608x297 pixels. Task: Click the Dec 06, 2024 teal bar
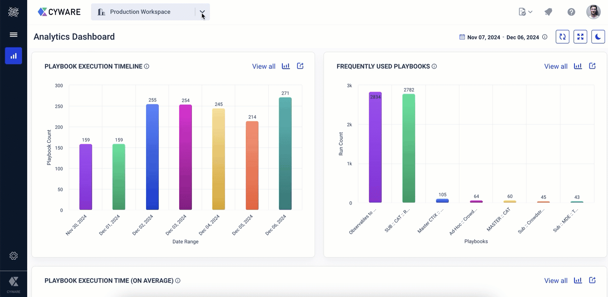[x=285, y=154]
